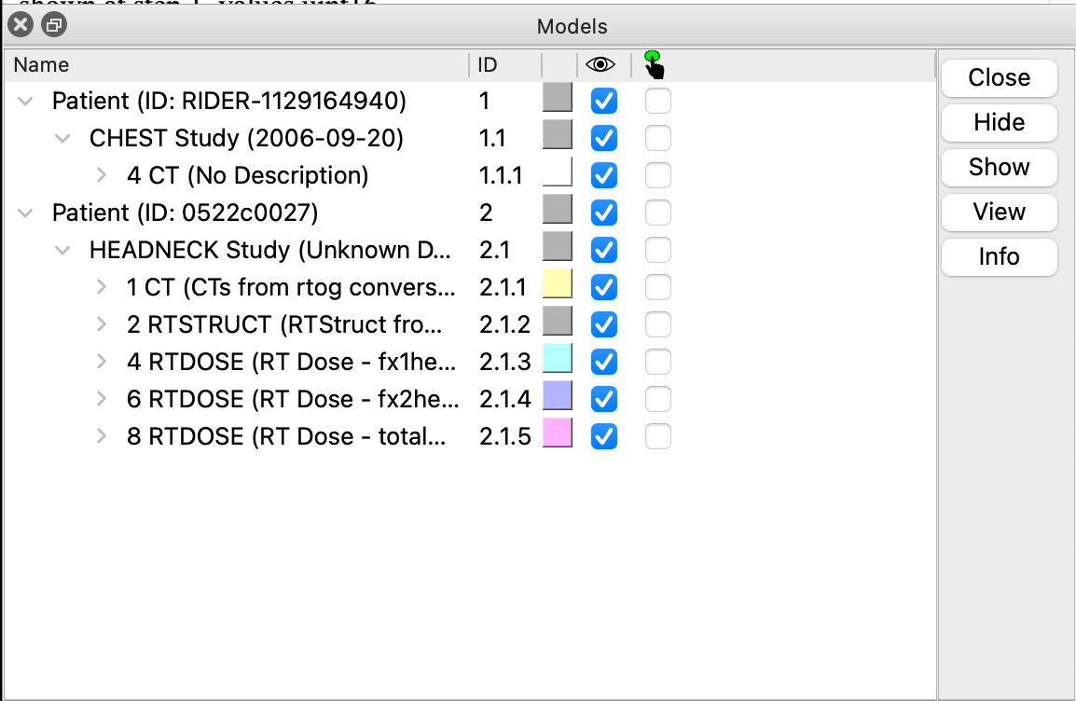Click the window detach icon in title bar
1076x701 pixels.
point(53,26)
